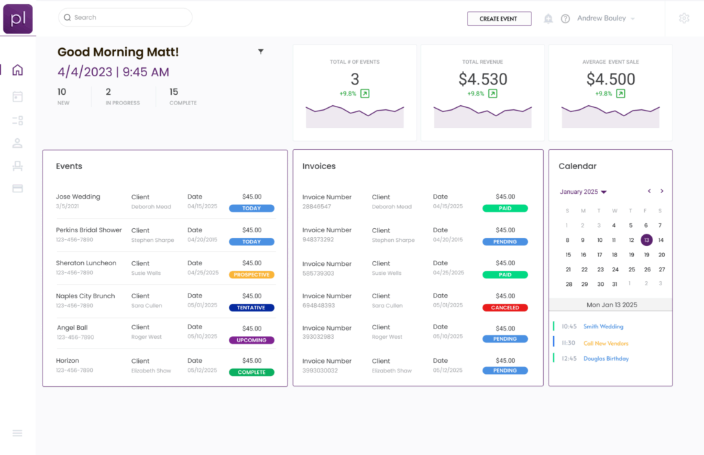The image size is (704, 455).
Task: Expand the hamburger menu at sidebar bottom
Action: (18, 433)
